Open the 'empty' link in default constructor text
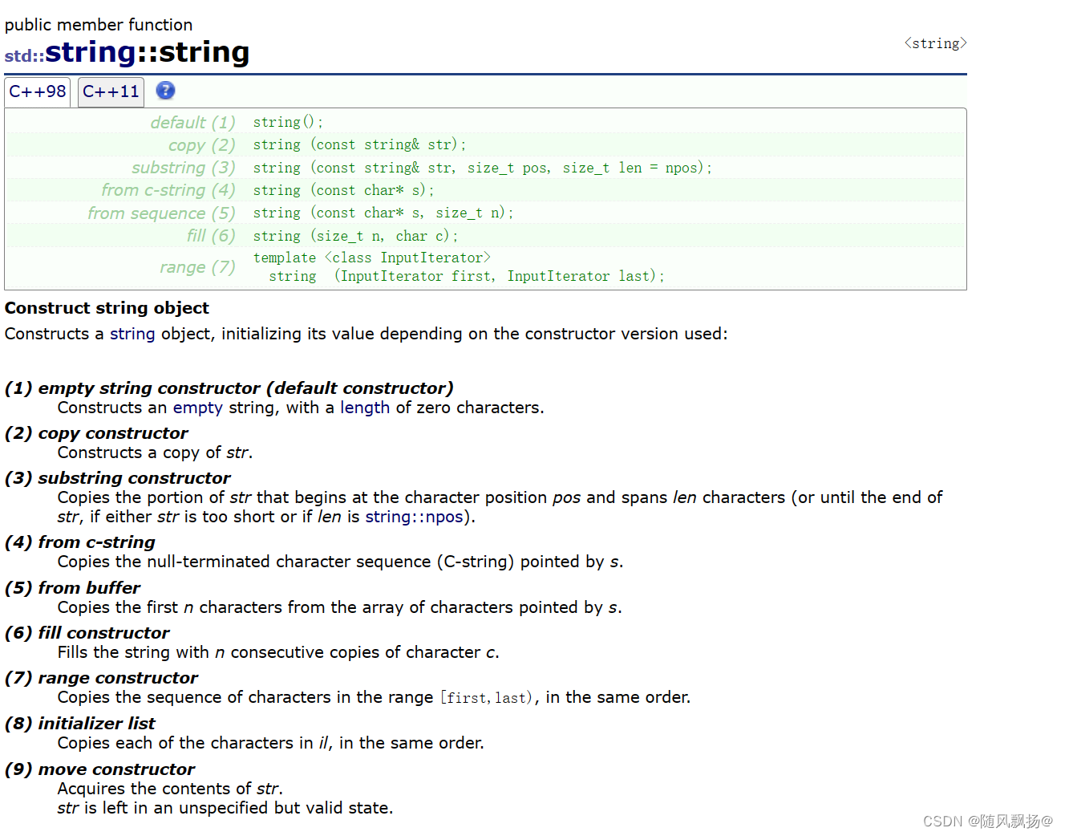 197,408
